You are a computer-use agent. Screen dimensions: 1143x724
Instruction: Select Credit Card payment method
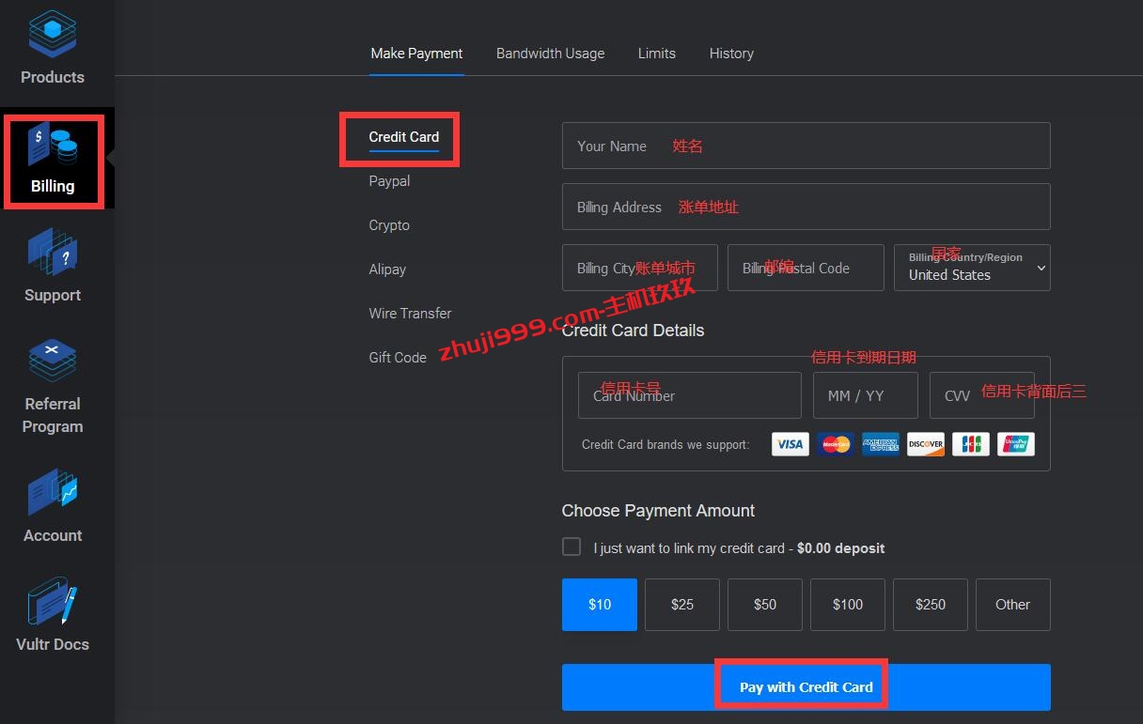coord(403,137)
